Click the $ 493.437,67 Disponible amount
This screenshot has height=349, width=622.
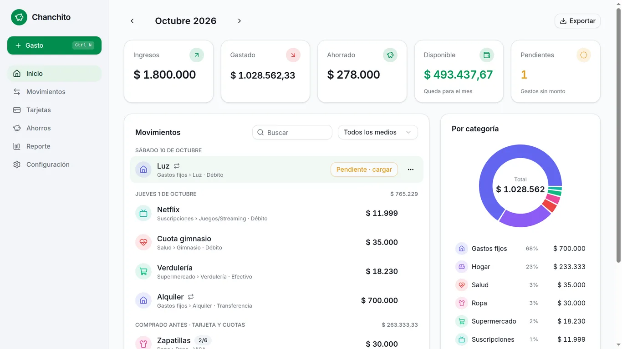(x=459, y=75)
